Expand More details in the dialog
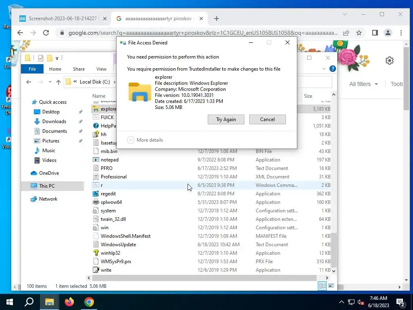This screenshot has height=310, width=413. 145,140
